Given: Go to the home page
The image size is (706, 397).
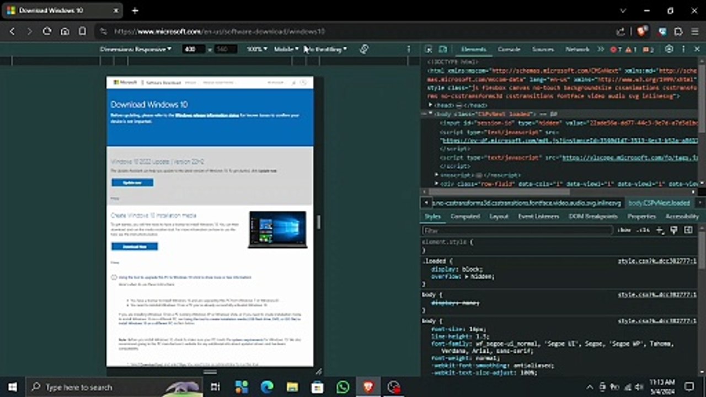Looking at the screenshot, I should click(65, 31).
